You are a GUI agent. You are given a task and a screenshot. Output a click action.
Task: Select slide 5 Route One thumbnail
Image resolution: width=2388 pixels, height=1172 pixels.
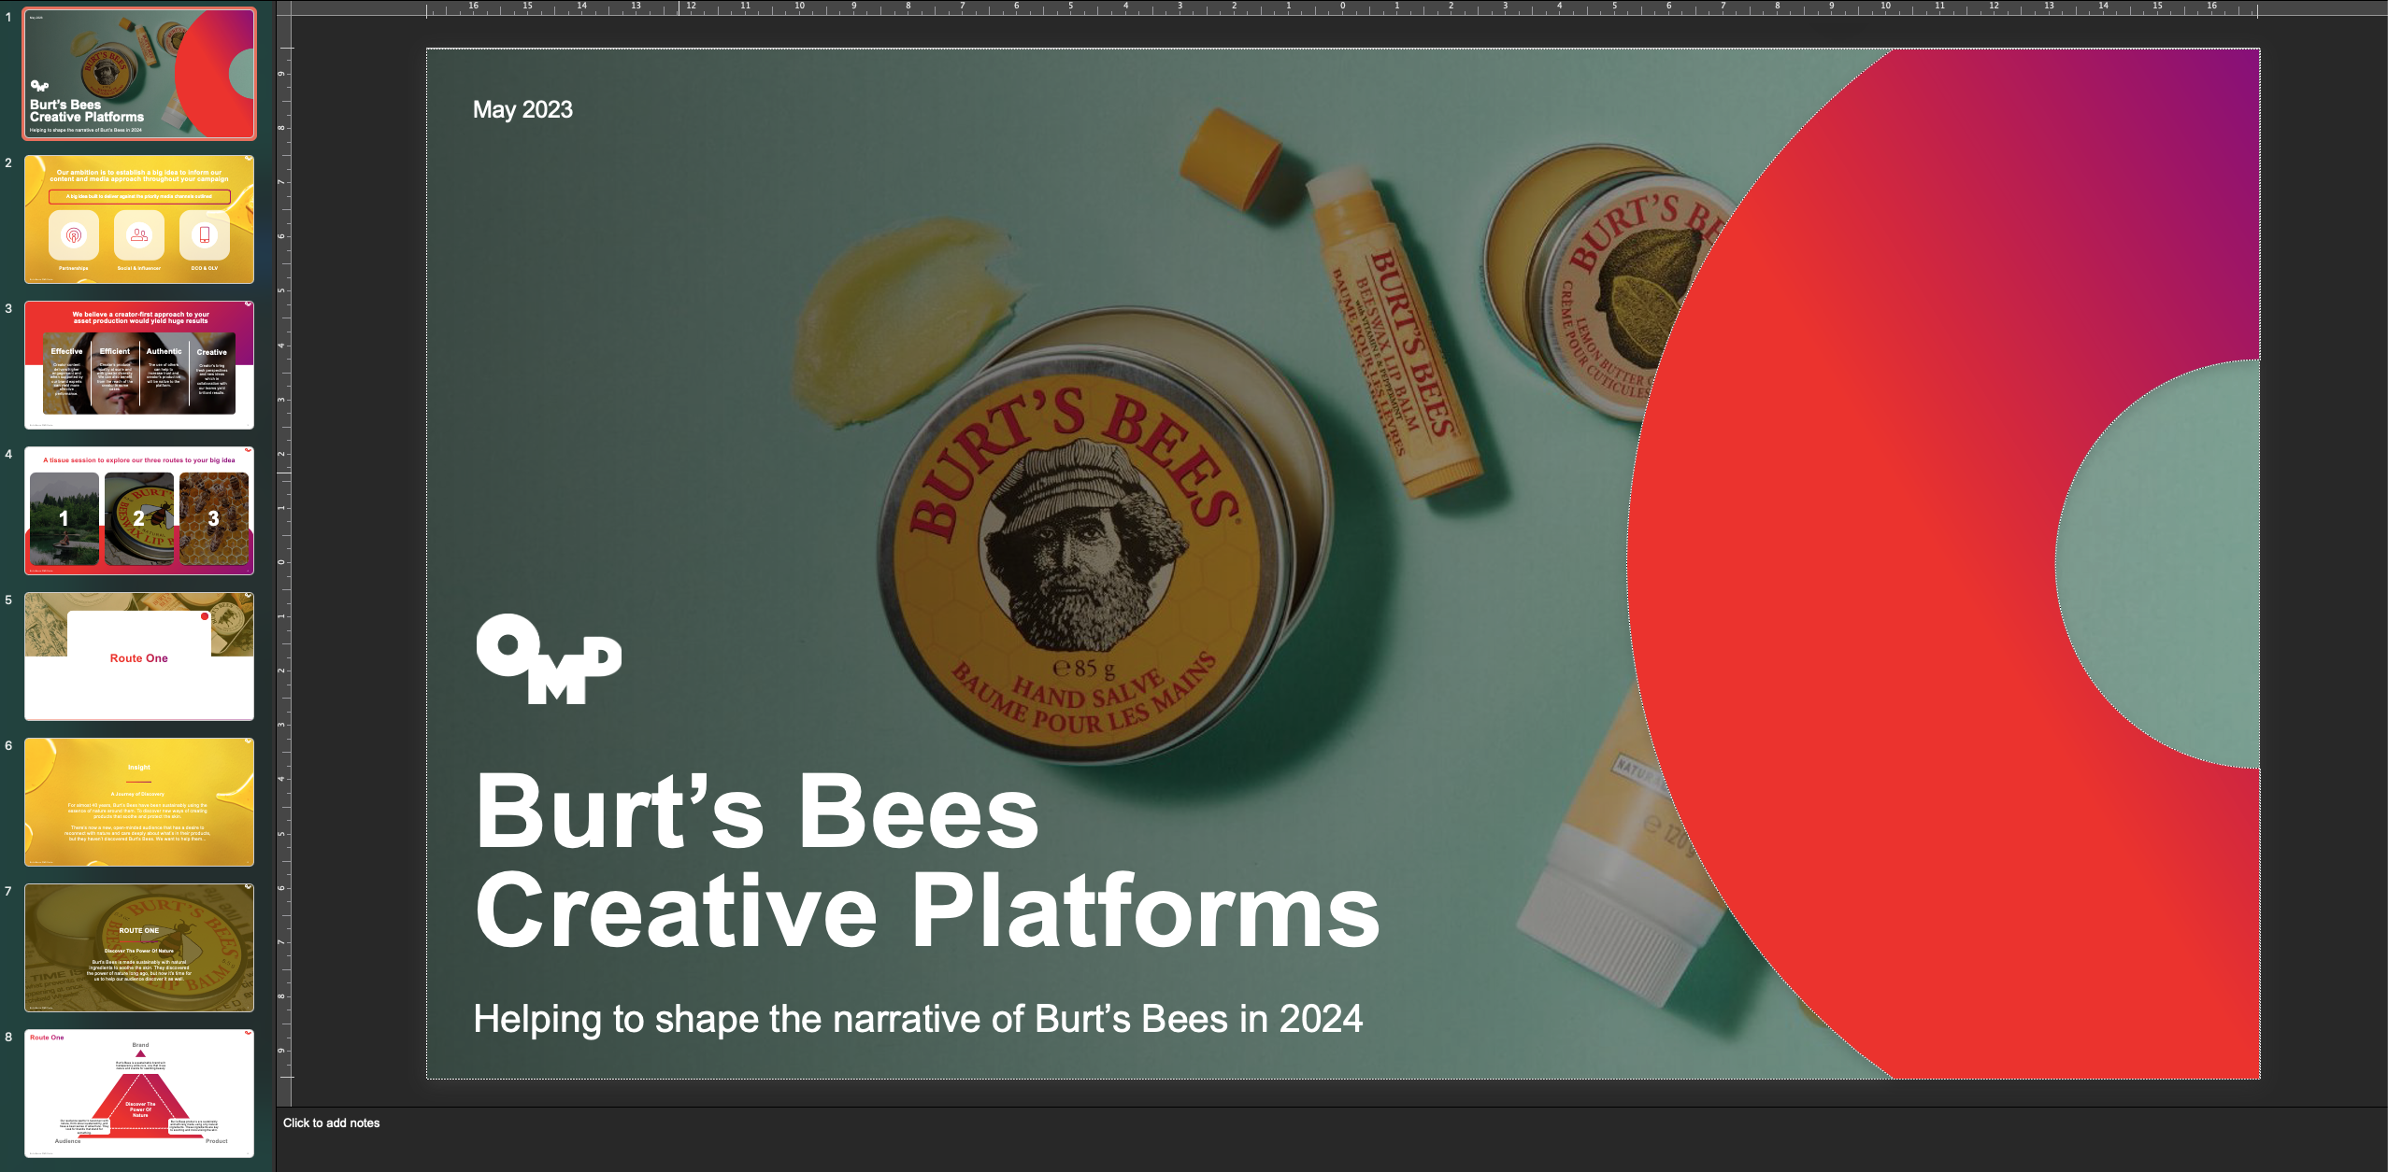pos(139,657)
